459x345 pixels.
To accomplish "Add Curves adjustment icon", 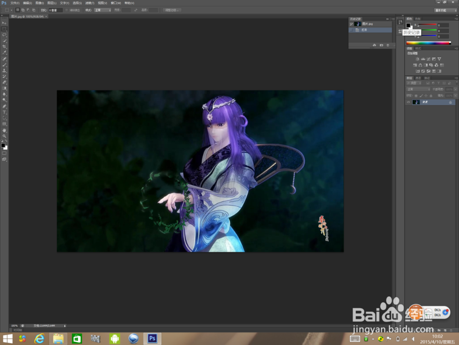I will click(x=429, y=59).
